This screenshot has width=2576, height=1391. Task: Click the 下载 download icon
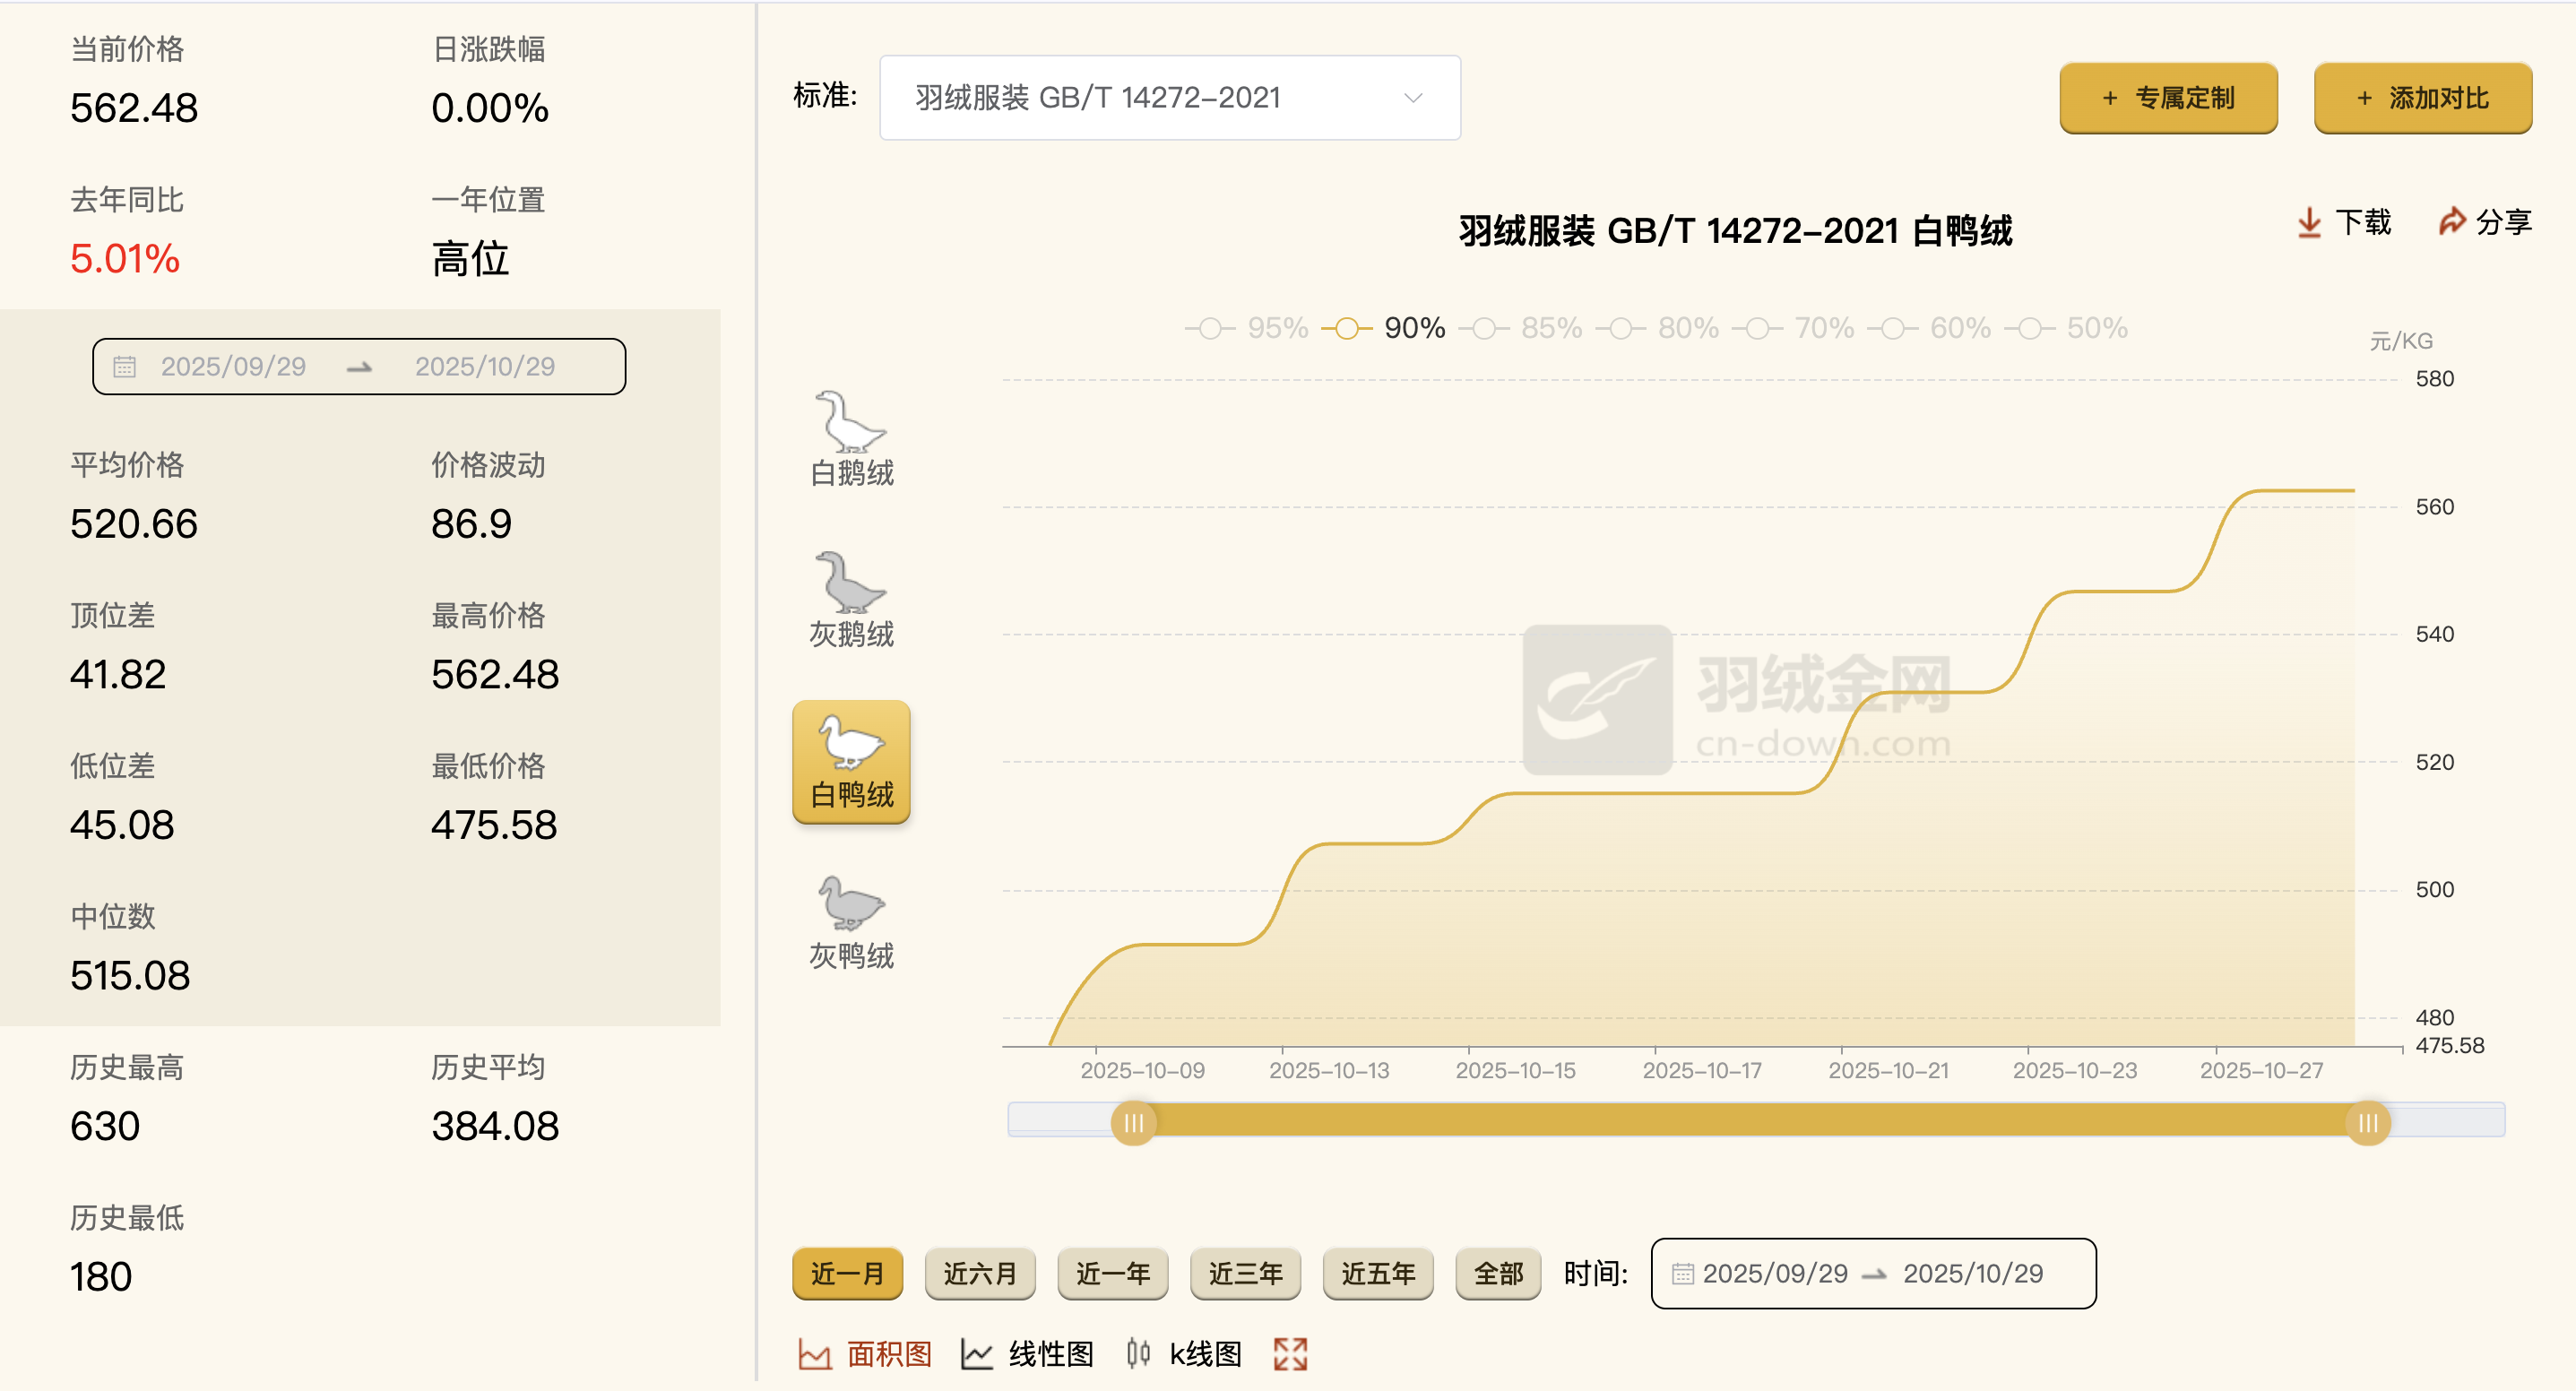click(2309, 222)
